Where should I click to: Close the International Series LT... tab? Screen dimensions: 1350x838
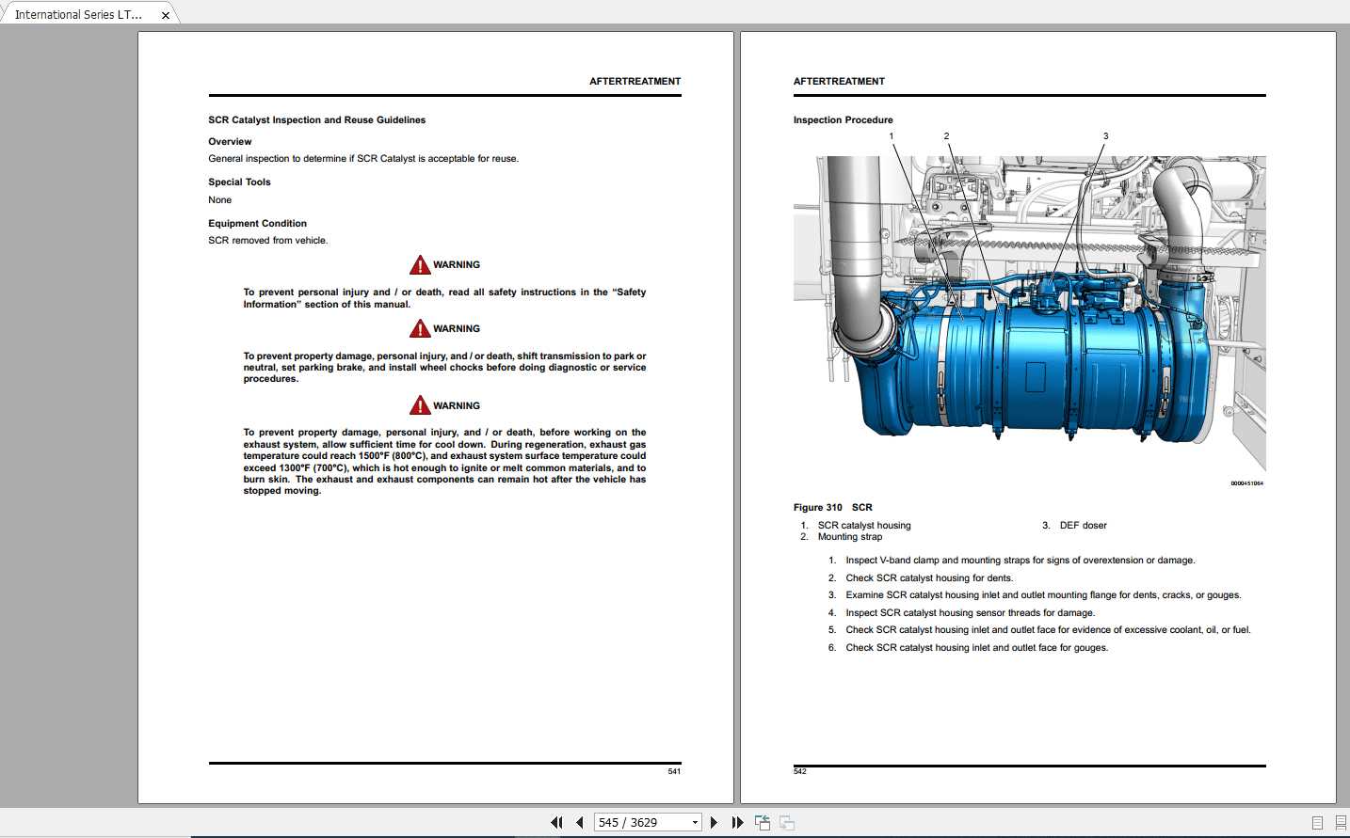[x=166, y=15]
